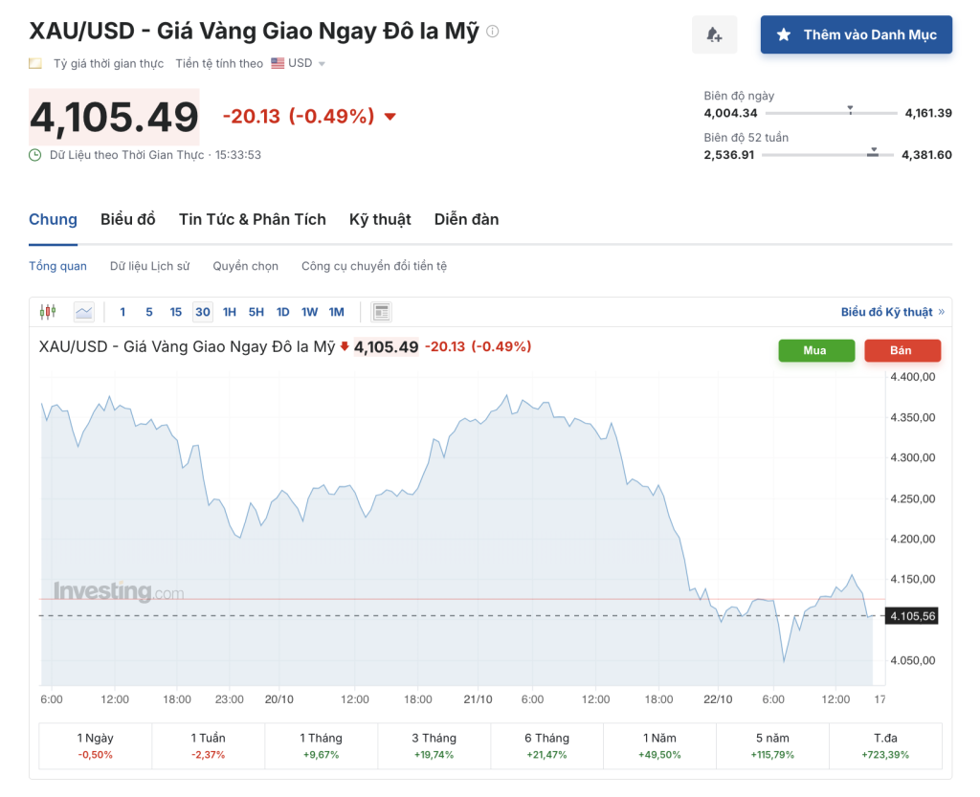The width and height of the screenshot is (980, 797).
Task: Open the Dữ liệu Lịch sử link
Action: tap(149, 266)
